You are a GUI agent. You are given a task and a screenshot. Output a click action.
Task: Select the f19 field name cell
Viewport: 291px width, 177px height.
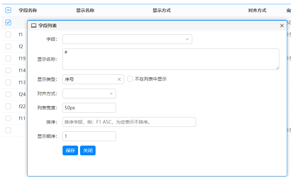coord(22,58)
